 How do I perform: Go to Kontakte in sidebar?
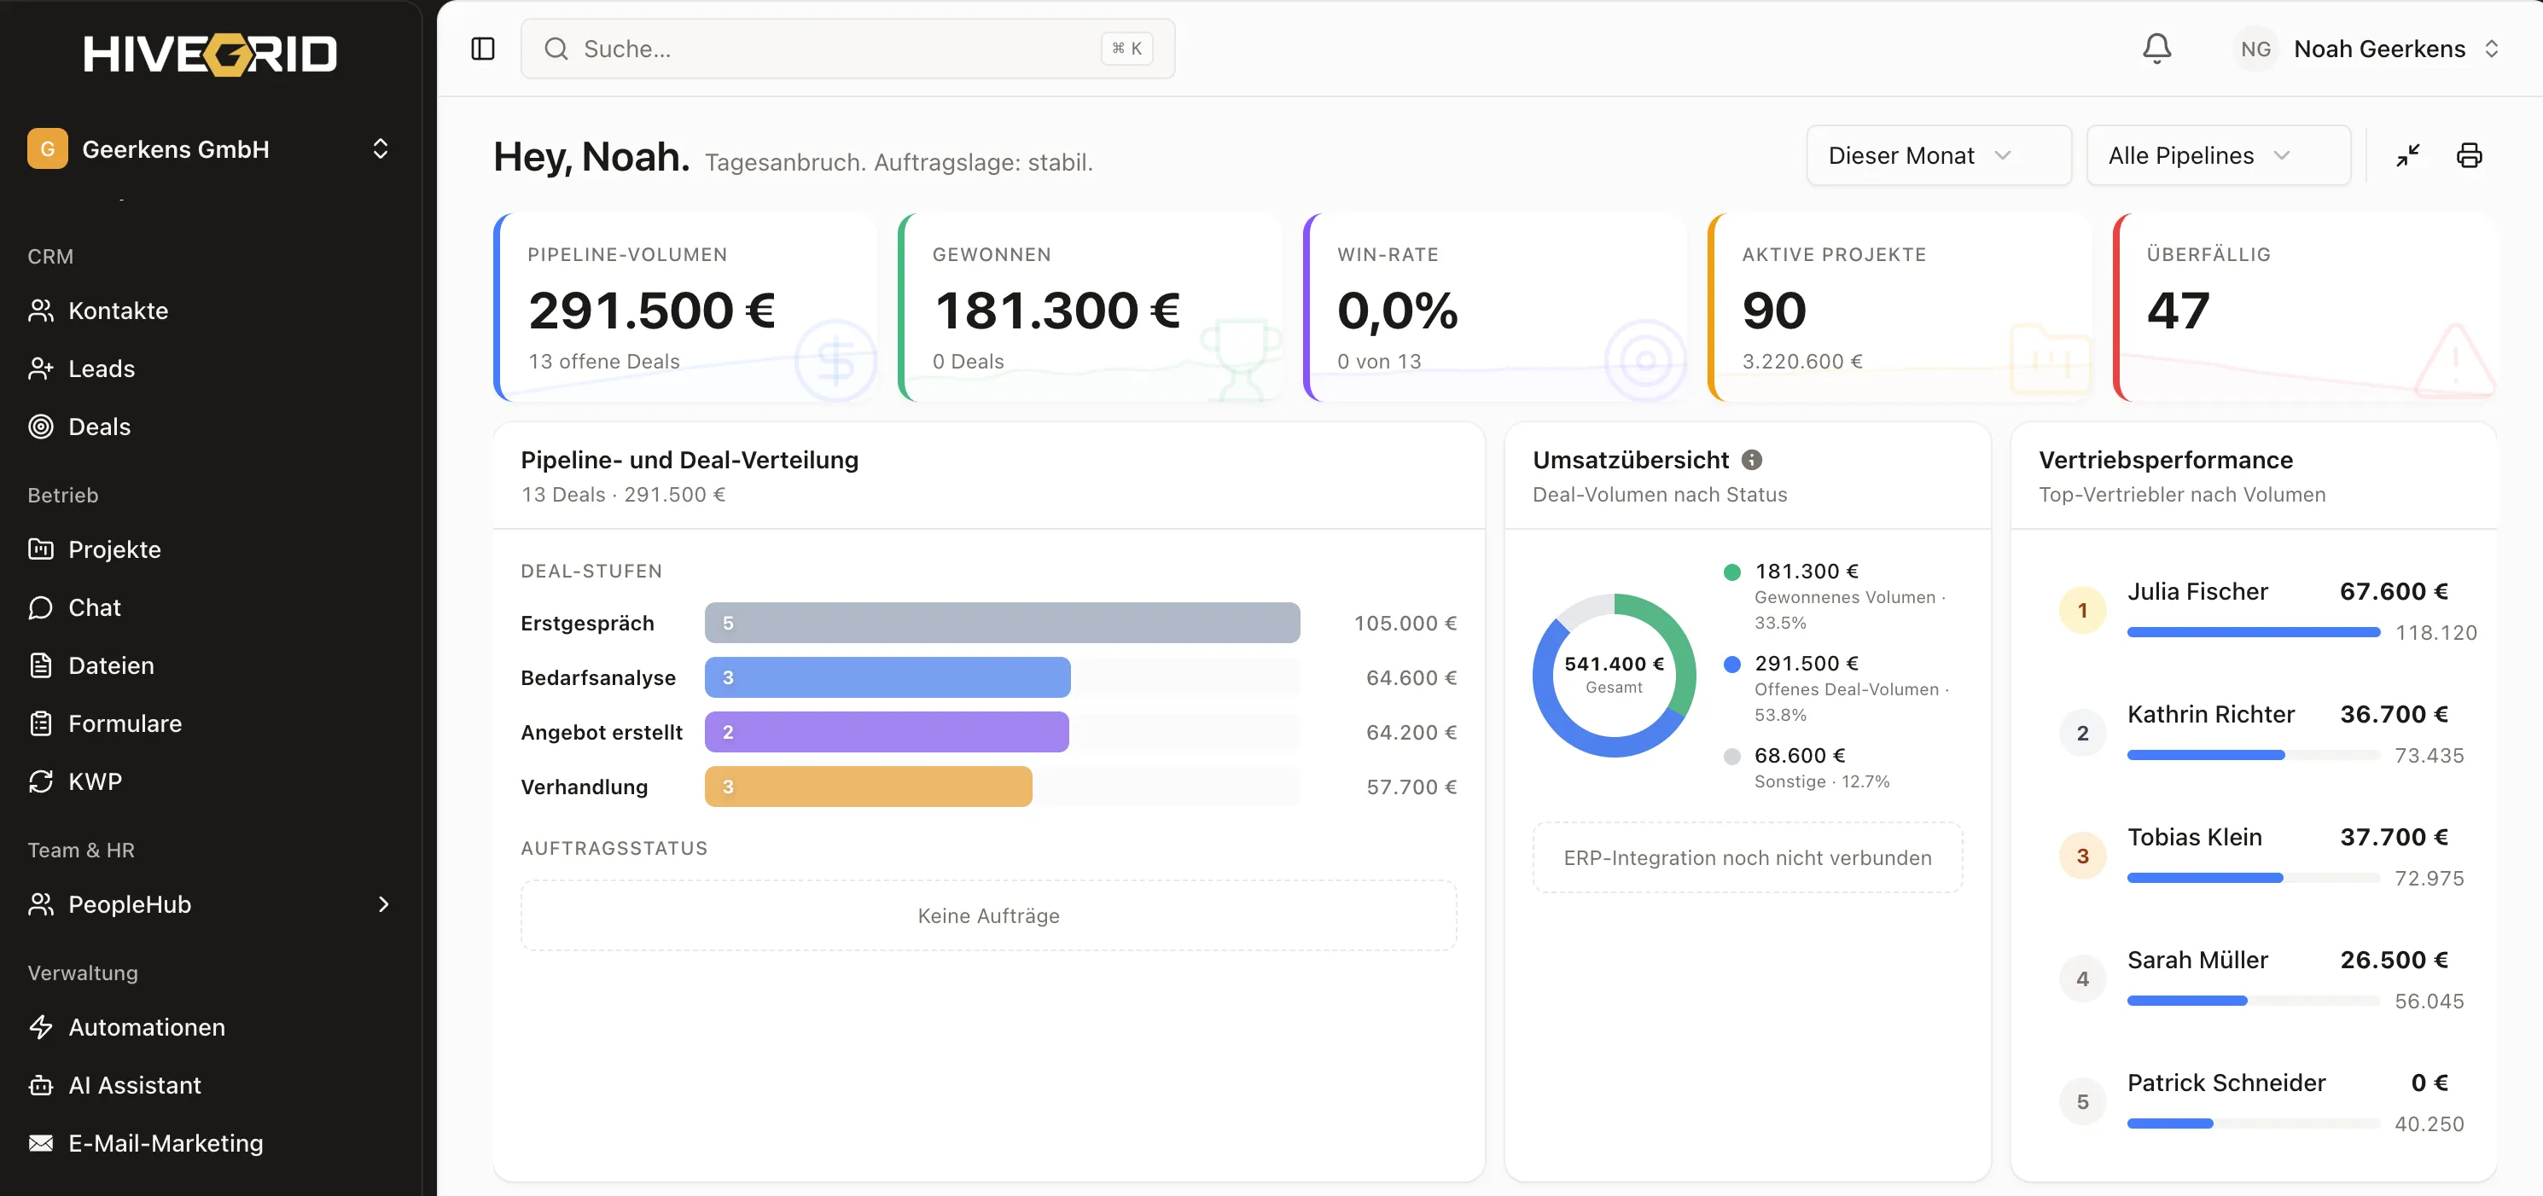click(x=210, y=311)
